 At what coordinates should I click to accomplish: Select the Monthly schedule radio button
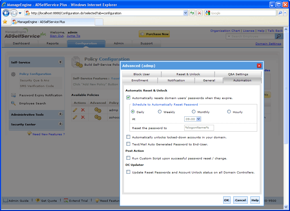(194, 112)
